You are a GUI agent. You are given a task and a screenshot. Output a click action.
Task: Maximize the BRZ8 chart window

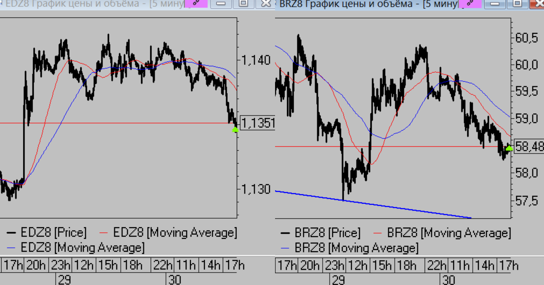tap(517, 4)
